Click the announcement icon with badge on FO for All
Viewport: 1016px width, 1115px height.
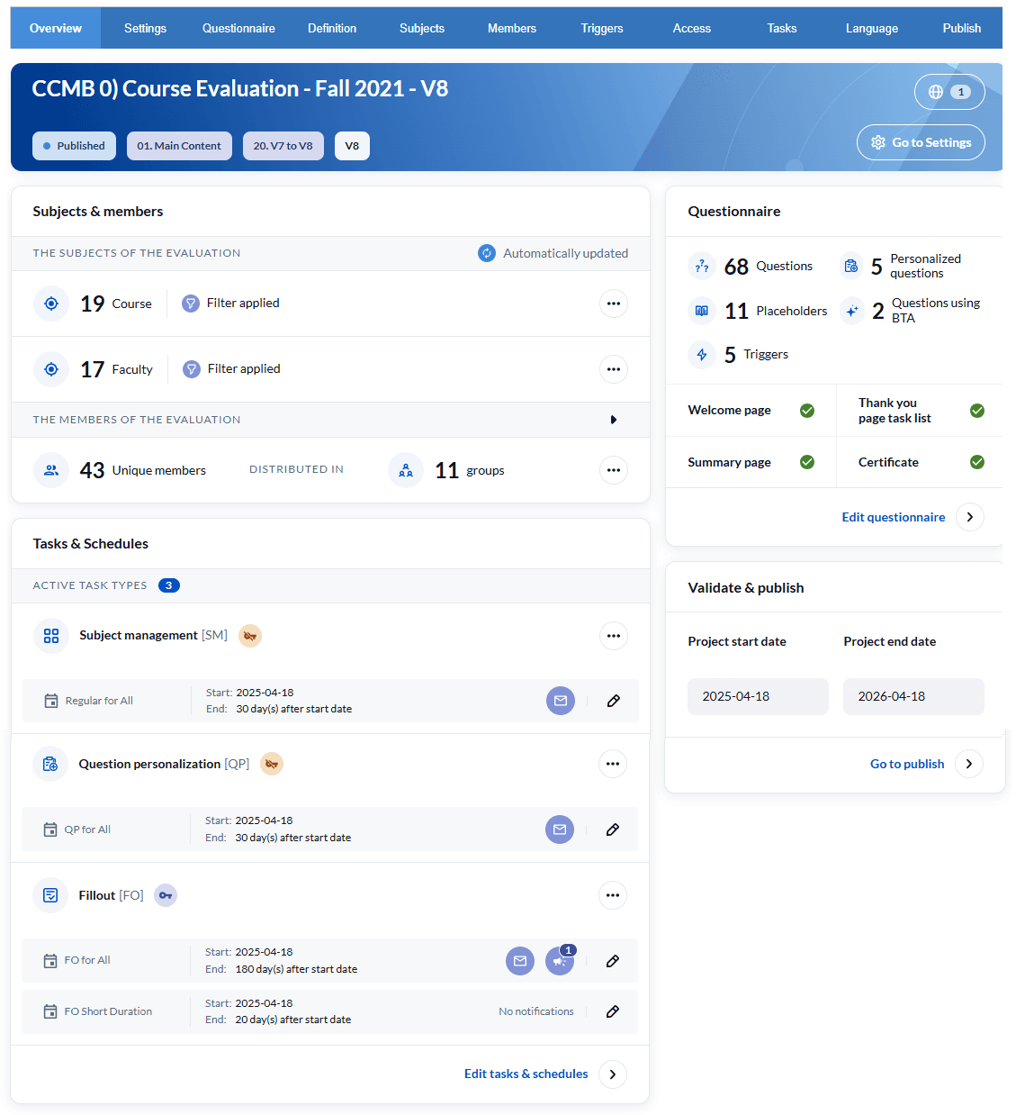(x=559, y=961)
